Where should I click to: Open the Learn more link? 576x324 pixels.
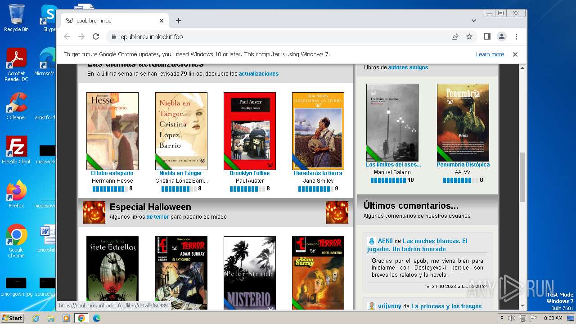point(490,54)
